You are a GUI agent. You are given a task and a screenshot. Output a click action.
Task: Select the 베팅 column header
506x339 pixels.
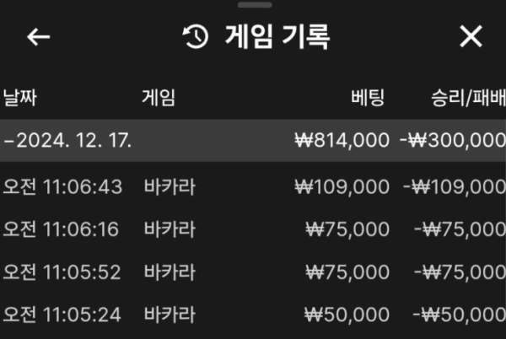[x=368, y=98]
